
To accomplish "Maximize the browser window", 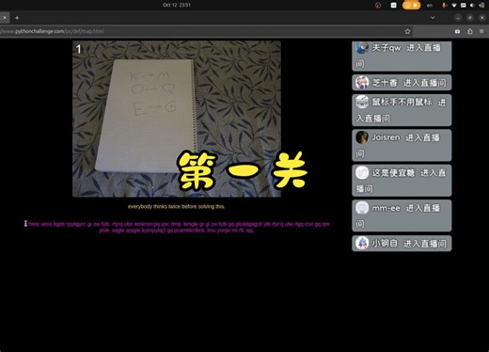I will click(470, 18).
